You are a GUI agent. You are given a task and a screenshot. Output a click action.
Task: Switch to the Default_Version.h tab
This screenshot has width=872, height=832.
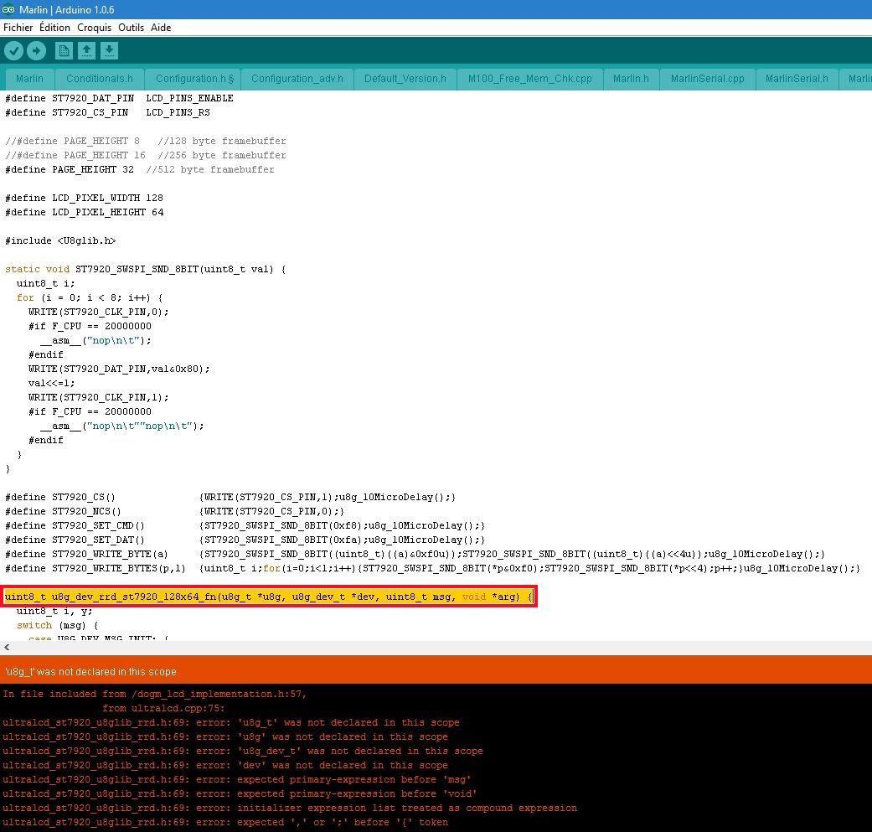(405, 79)
